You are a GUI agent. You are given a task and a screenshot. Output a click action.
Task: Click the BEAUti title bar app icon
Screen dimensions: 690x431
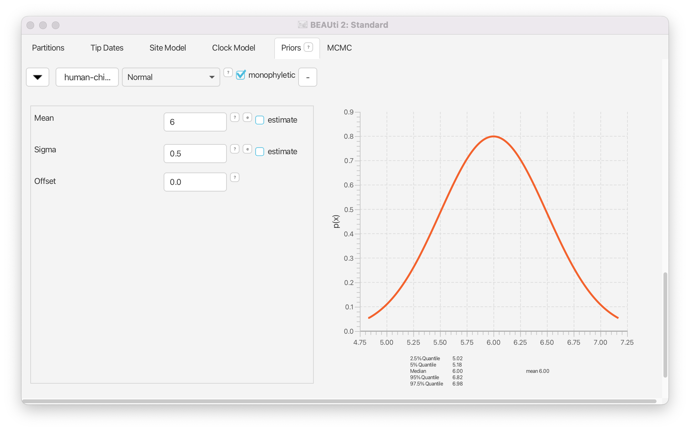point(302,25)
